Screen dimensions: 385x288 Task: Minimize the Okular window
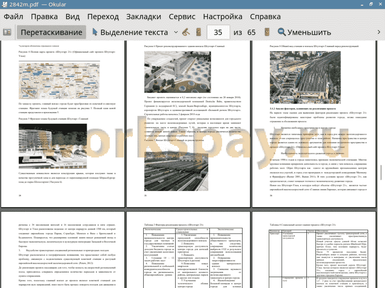coord(362,4)
